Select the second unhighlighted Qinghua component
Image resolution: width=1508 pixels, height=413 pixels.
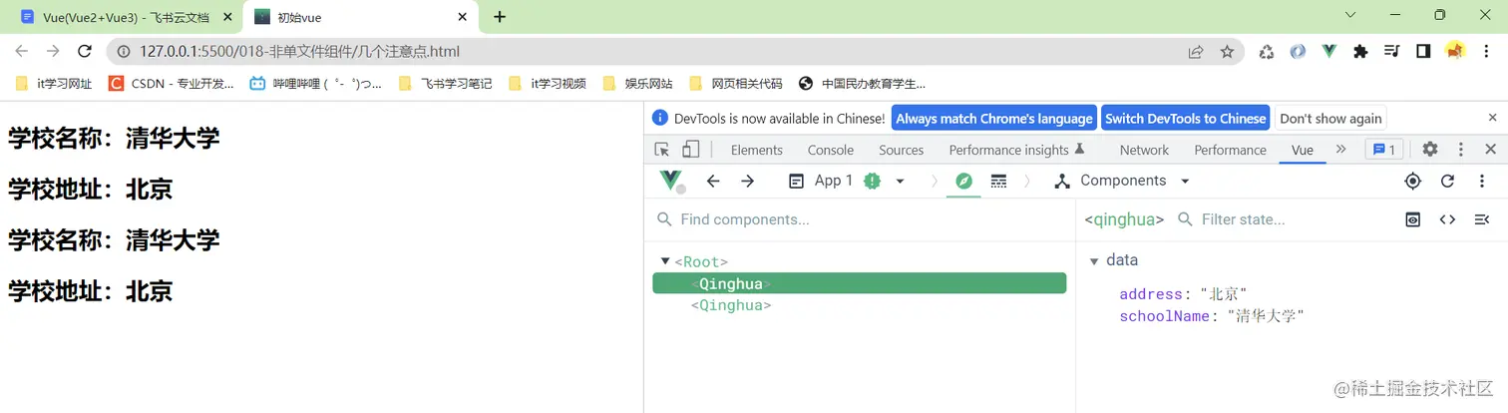(731, 305)
